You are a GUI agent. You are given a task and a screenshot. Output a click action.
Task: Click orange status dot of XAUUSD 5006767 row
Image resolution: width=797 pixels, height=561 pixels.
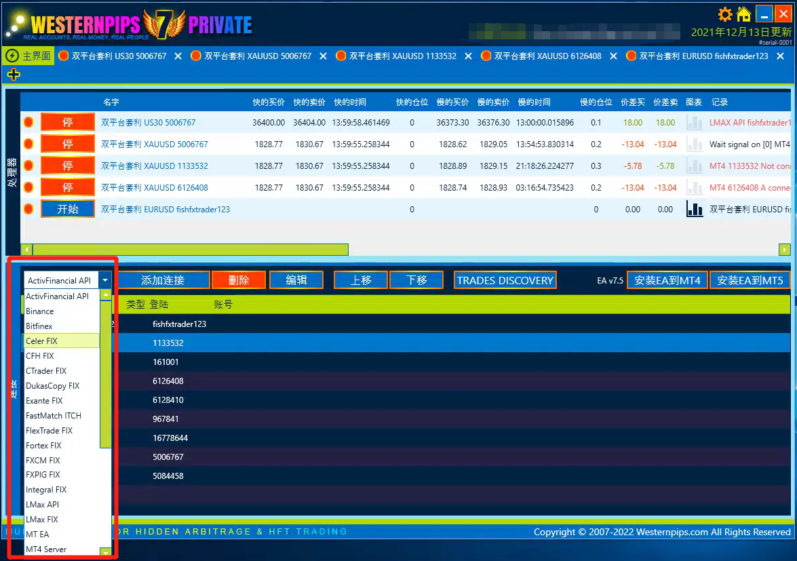tap(28, 144)
